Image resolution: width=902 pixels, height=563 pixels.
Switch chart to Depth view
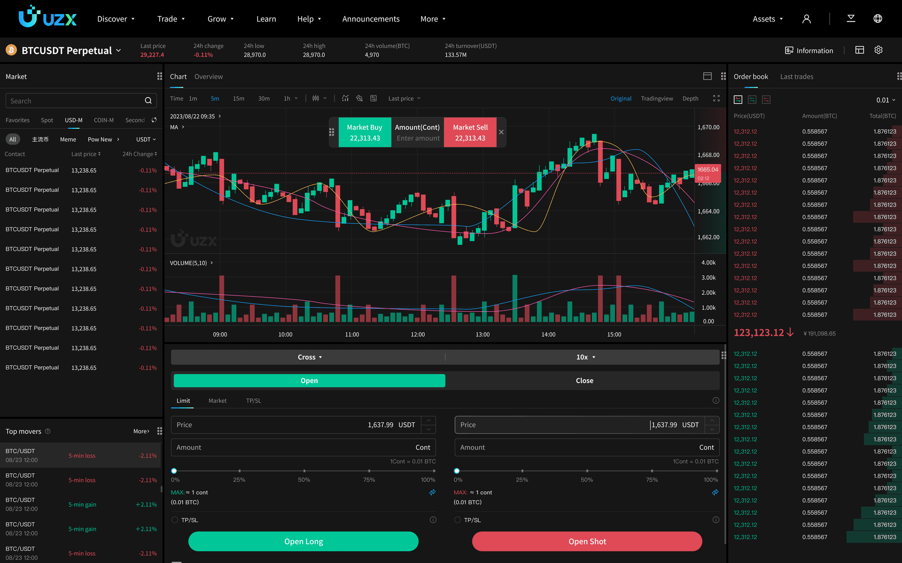[x=690, y=98]
